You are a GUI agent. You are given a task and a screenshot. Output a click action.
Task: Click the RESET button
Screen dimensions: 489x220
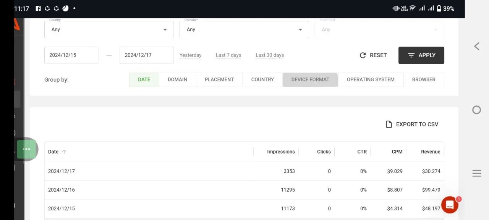(373, 55)
